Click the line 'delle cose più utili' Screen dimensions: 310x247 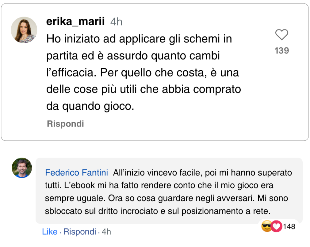point(143,89)
